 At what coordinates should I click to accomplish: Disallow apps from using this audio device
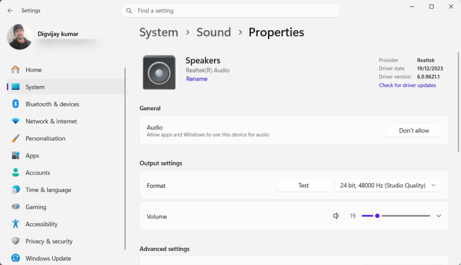(414, 130)
